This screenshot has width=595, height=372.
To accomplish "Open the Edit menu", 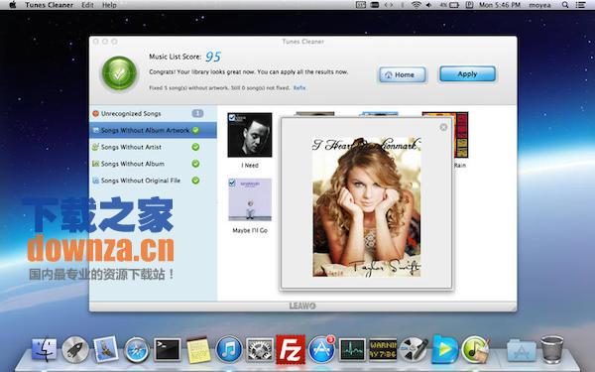I will (87, 5).
